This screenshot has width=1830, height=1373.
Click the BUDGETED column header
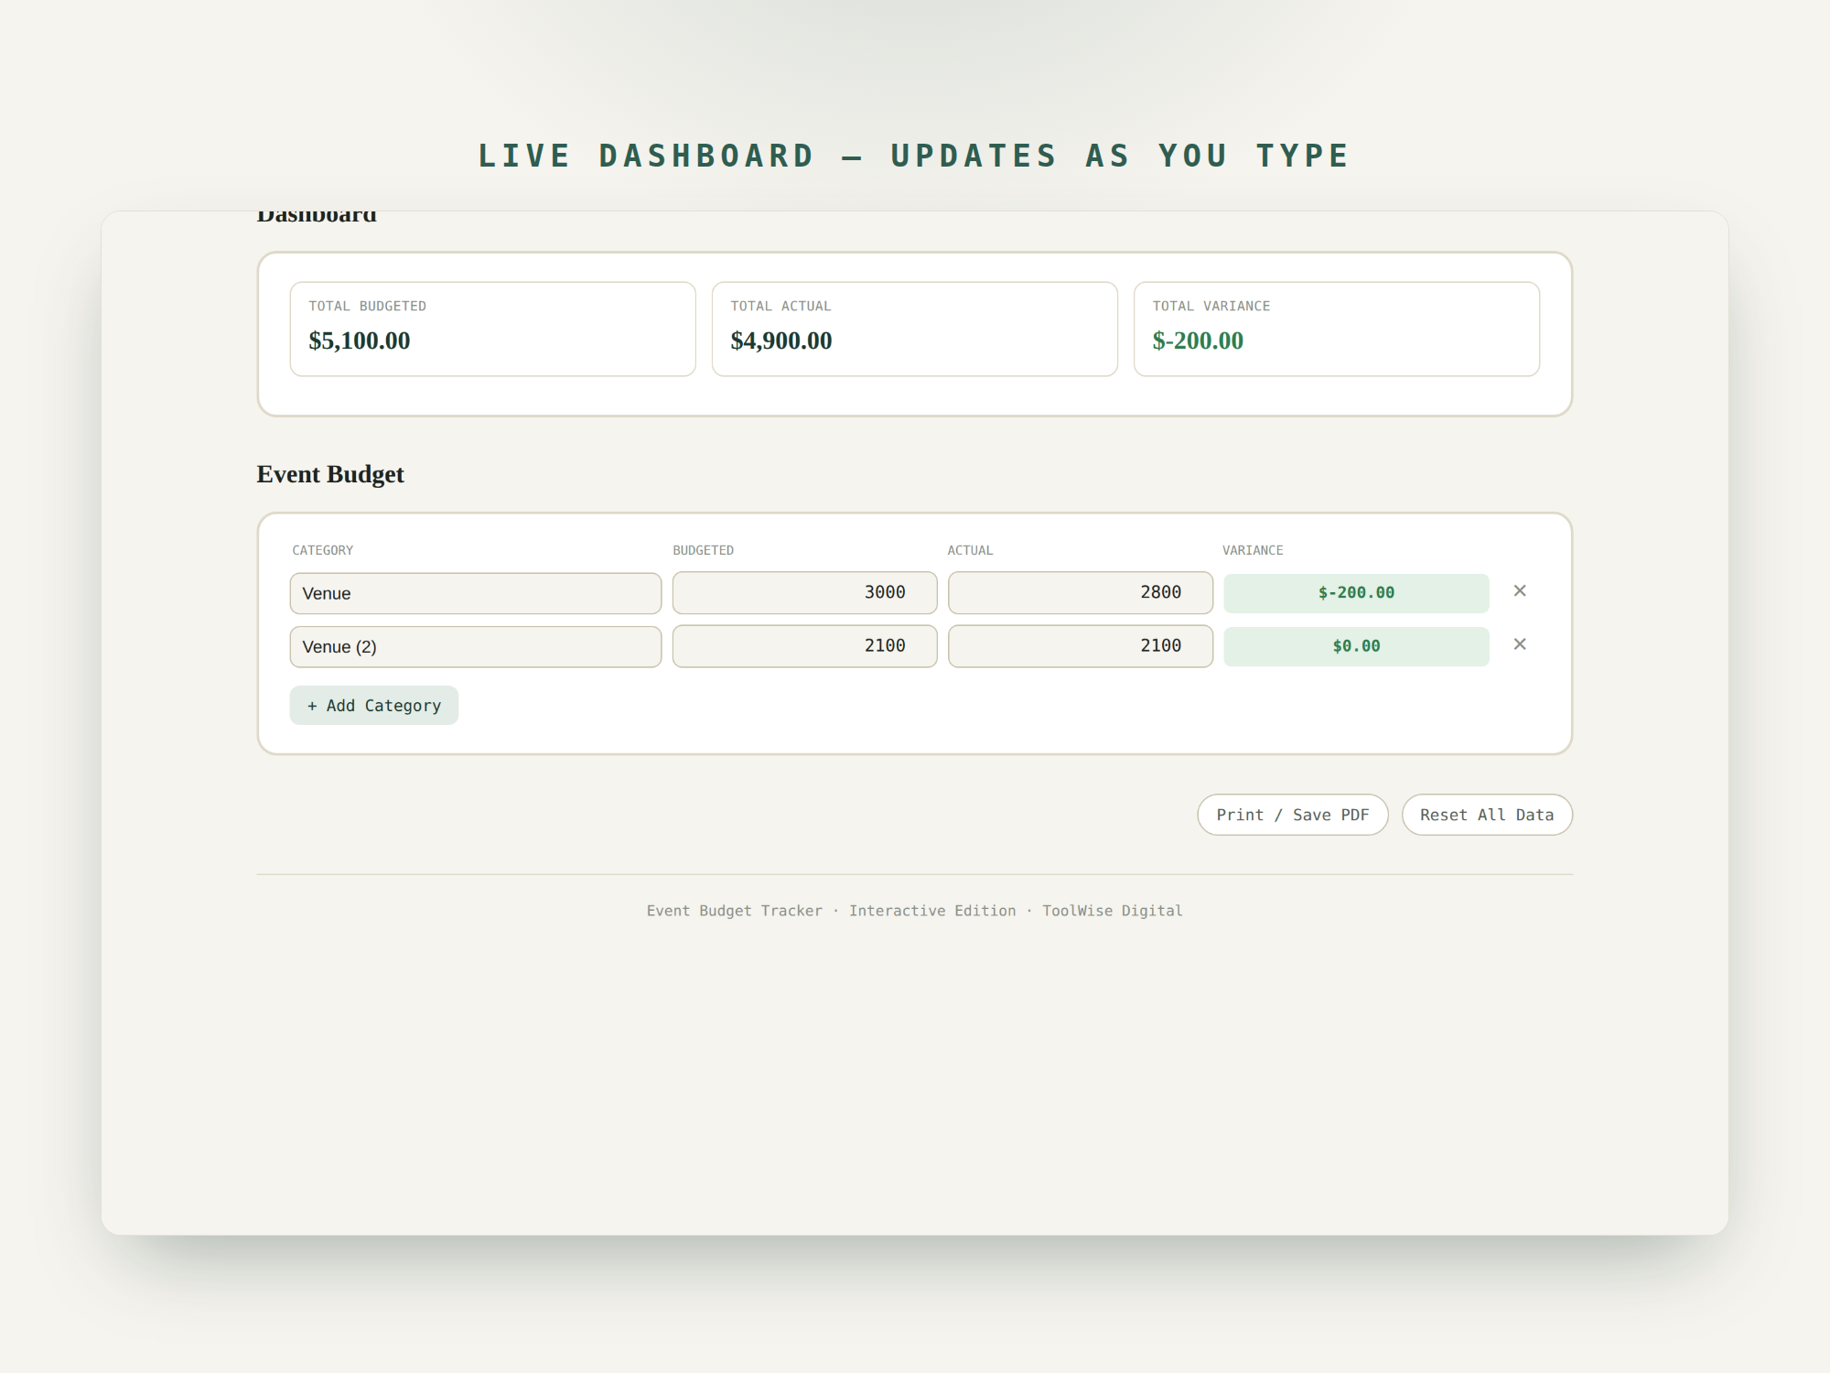click(x=704, y=550)
